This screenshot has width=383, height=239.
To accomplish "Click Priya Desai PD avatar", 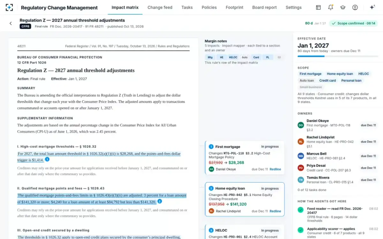I will pyautogui.click(x=301, y=168).
